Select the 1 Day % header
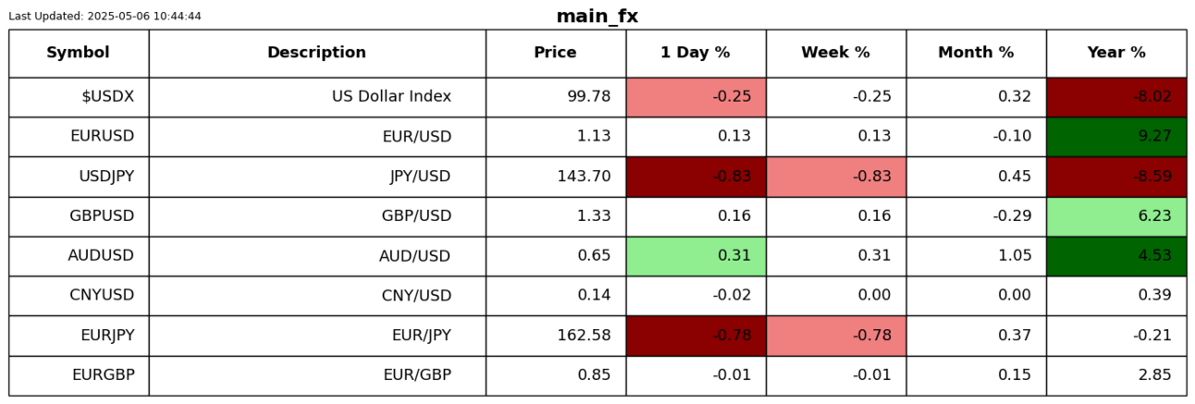 click(695, 53)
